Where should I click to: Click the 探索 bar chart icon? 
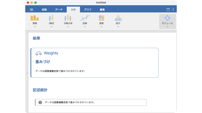(35, 18)
